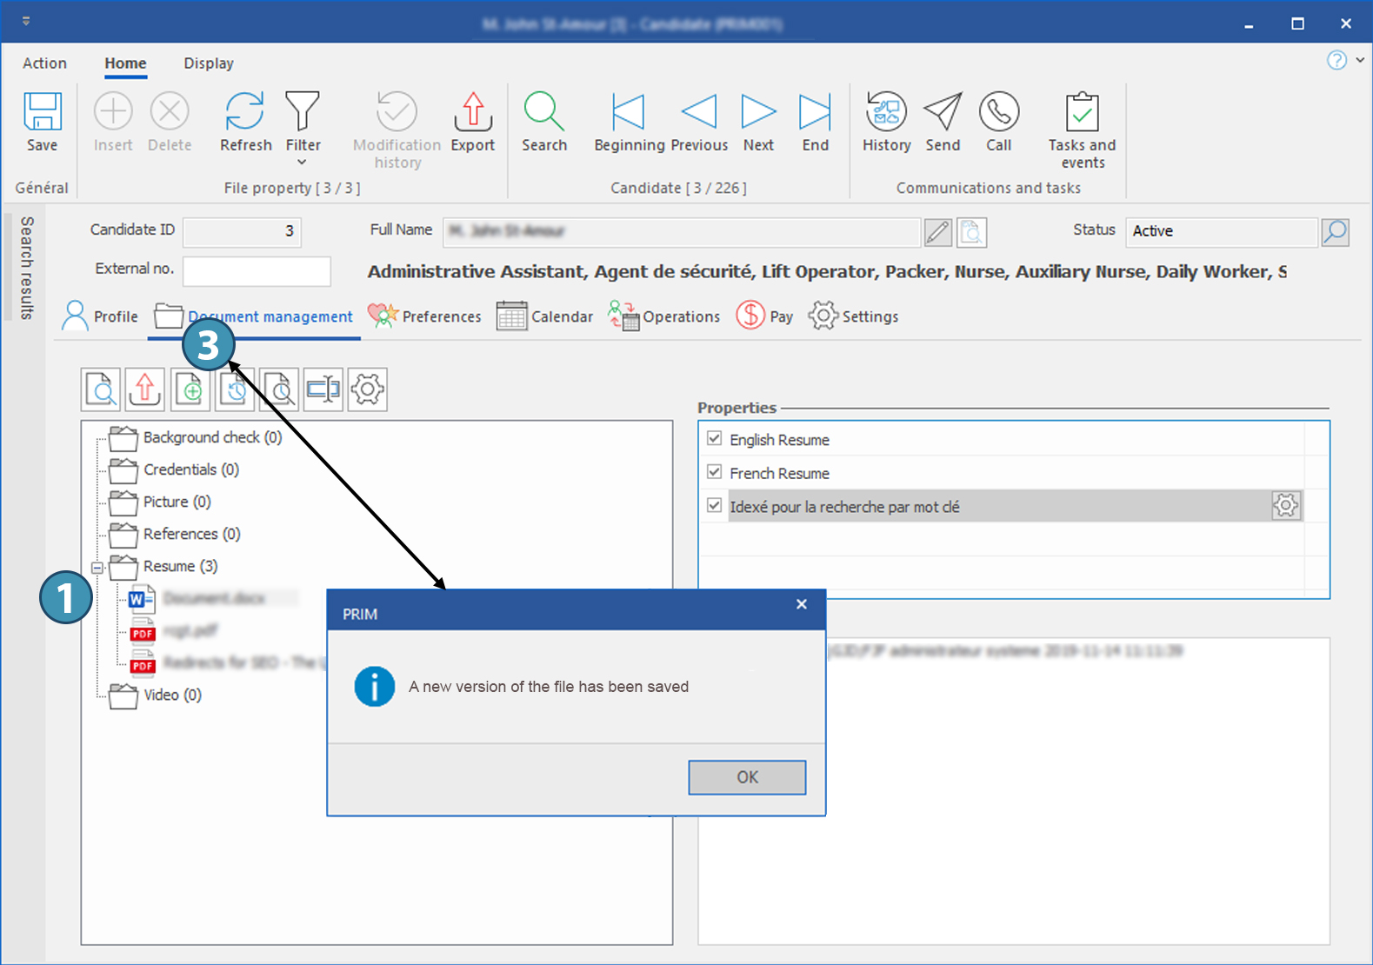Open the Preferences tab
This screenshot has height=965, width=1373.
425,316
